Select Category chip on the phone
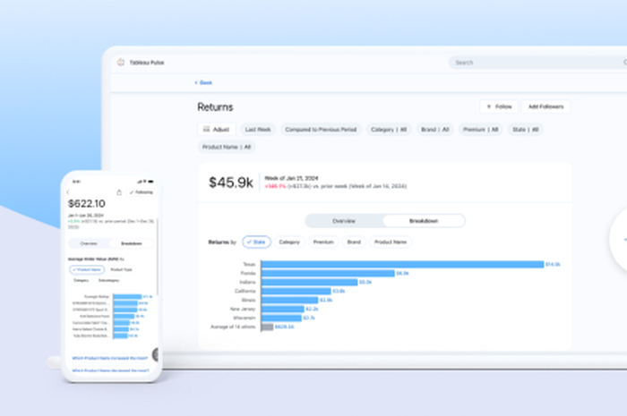Screen dimensions: 627x416 coord(82,281)
